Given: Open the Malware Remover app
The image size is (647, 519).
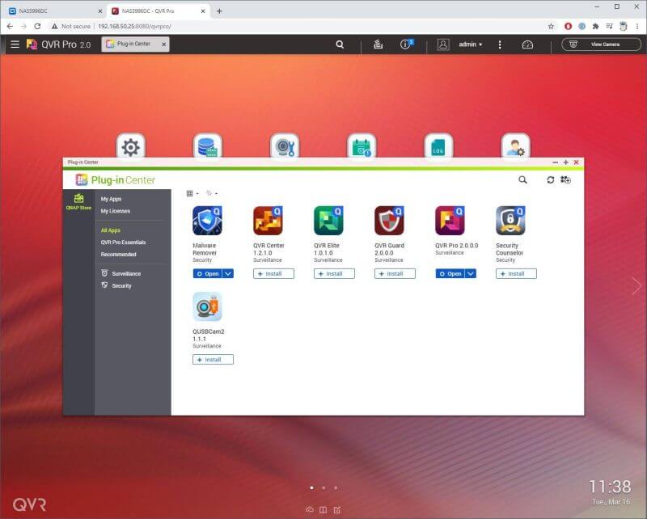Looking at the screenshot, I should (x=208, y=273).
